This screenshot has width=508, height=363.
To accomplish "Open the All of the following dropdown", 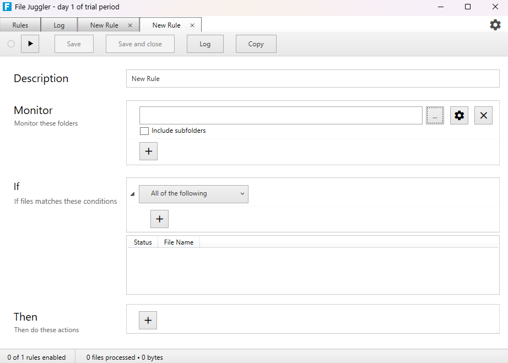I will 193,194.
